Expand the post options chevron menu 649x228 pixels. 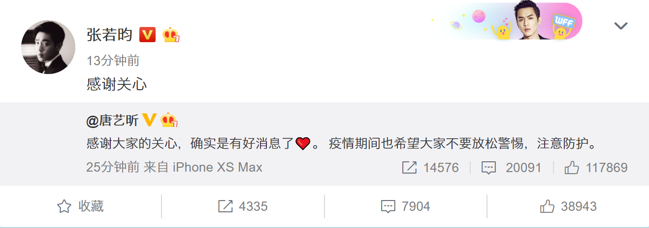pos(620,26)
